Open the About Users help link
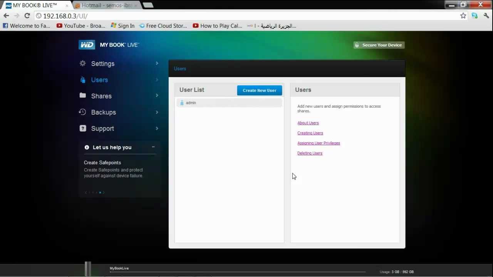Viewport: 493px width, 277px height. 308,123
